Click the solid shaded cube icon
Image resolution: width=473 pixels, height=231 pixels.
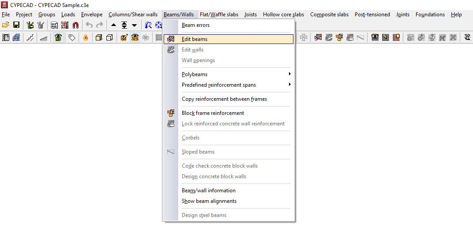99,37
